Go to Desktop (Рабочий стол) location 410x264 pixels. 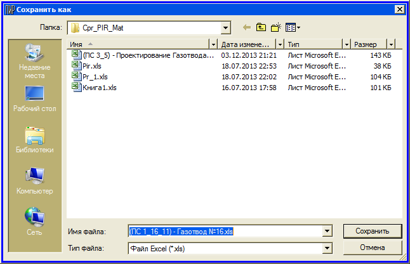coord(34,99)
